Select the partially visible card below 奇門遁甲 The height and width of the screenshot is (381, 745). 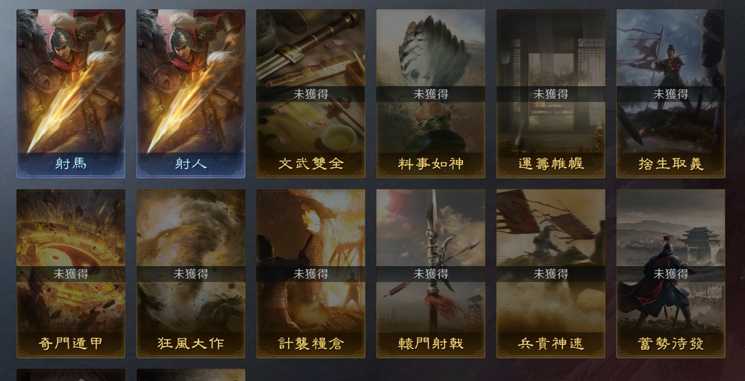click(x=71, y=375)
